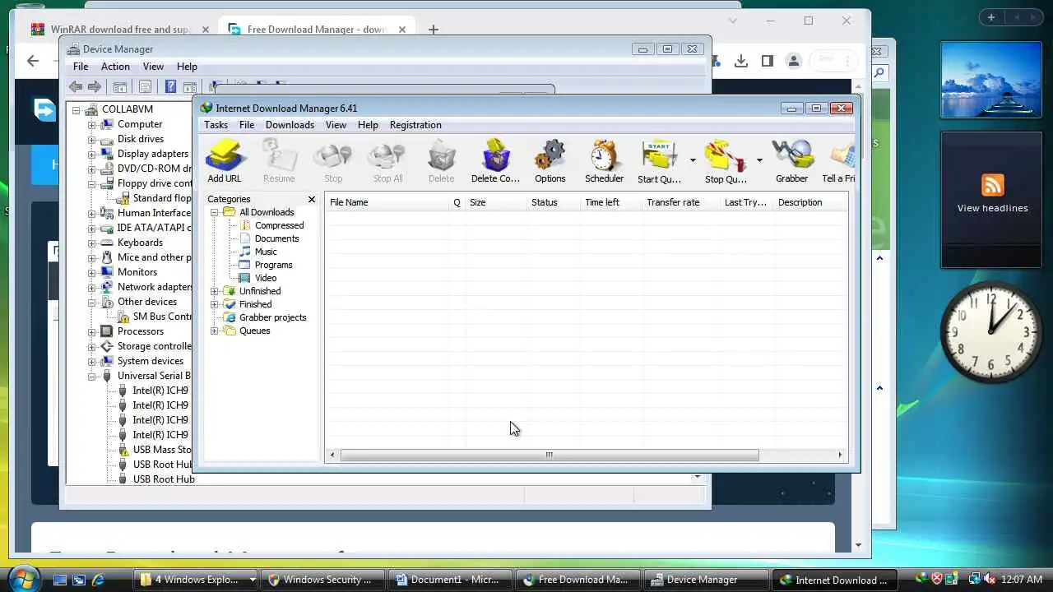The width and height of the screenshot is (1053, 592).
Task: Expand the Finished category node
Action: coord(215,304)
